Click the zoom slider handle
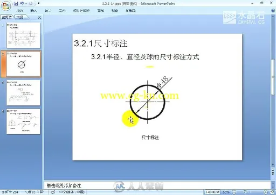276x195 pixels. click(245, 192)
